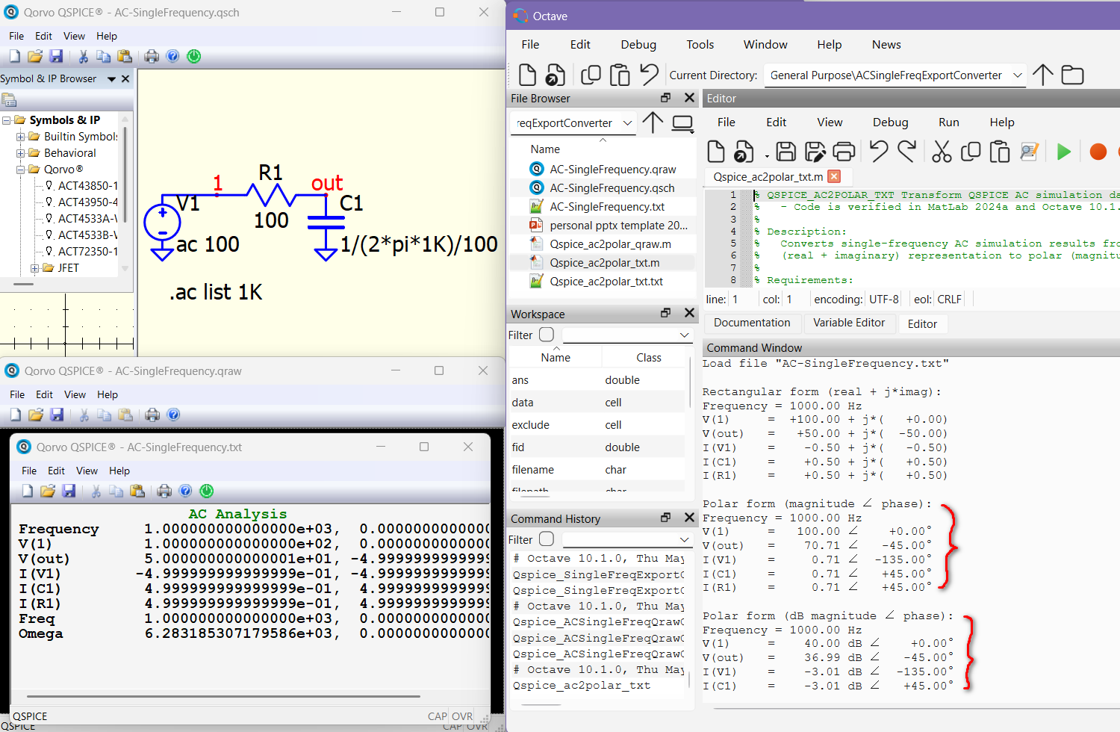1120x732 pixels.
Task: Select Editor tab at bottom
Action: (x=922, y=323)
